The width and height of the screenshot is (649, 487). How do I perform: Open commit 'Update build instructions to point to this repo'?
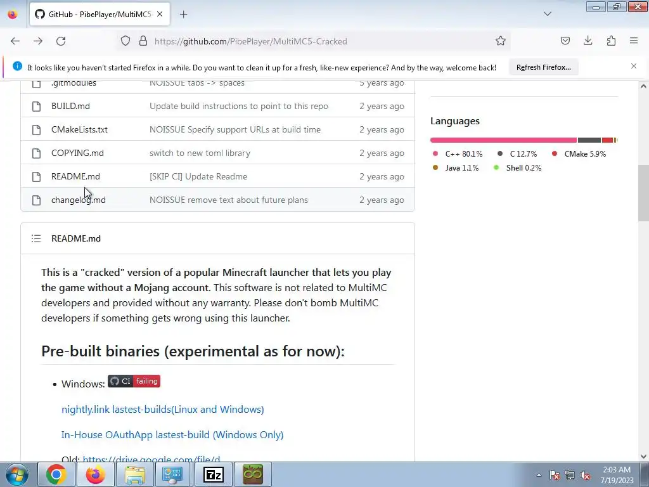pos(239,106)
